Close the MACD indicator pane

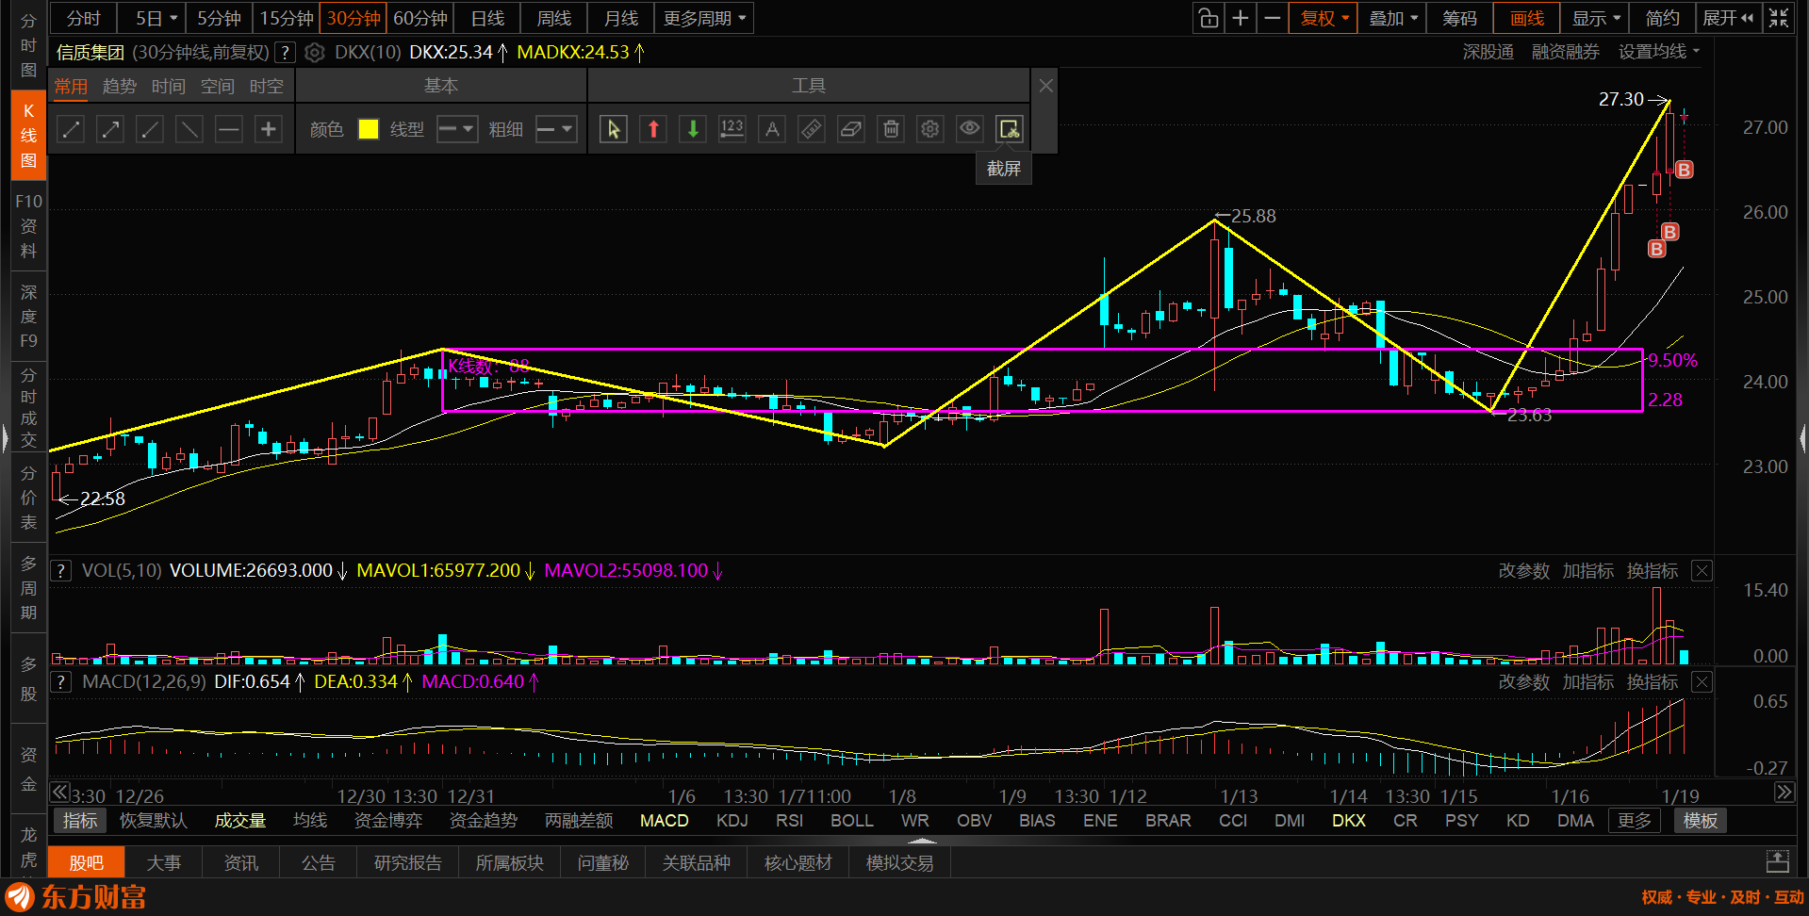click(1702, 681)
